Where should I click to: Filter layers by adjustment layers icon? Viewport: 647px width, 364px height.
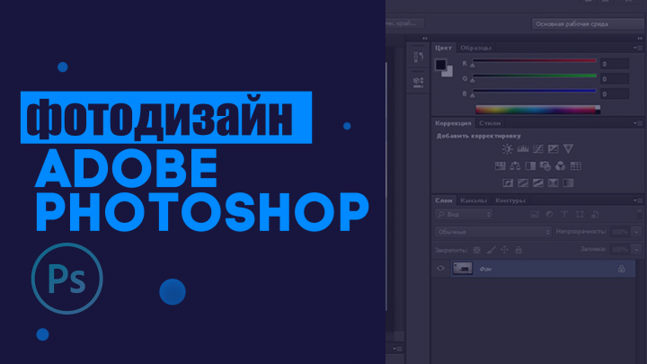coord(549,214)
